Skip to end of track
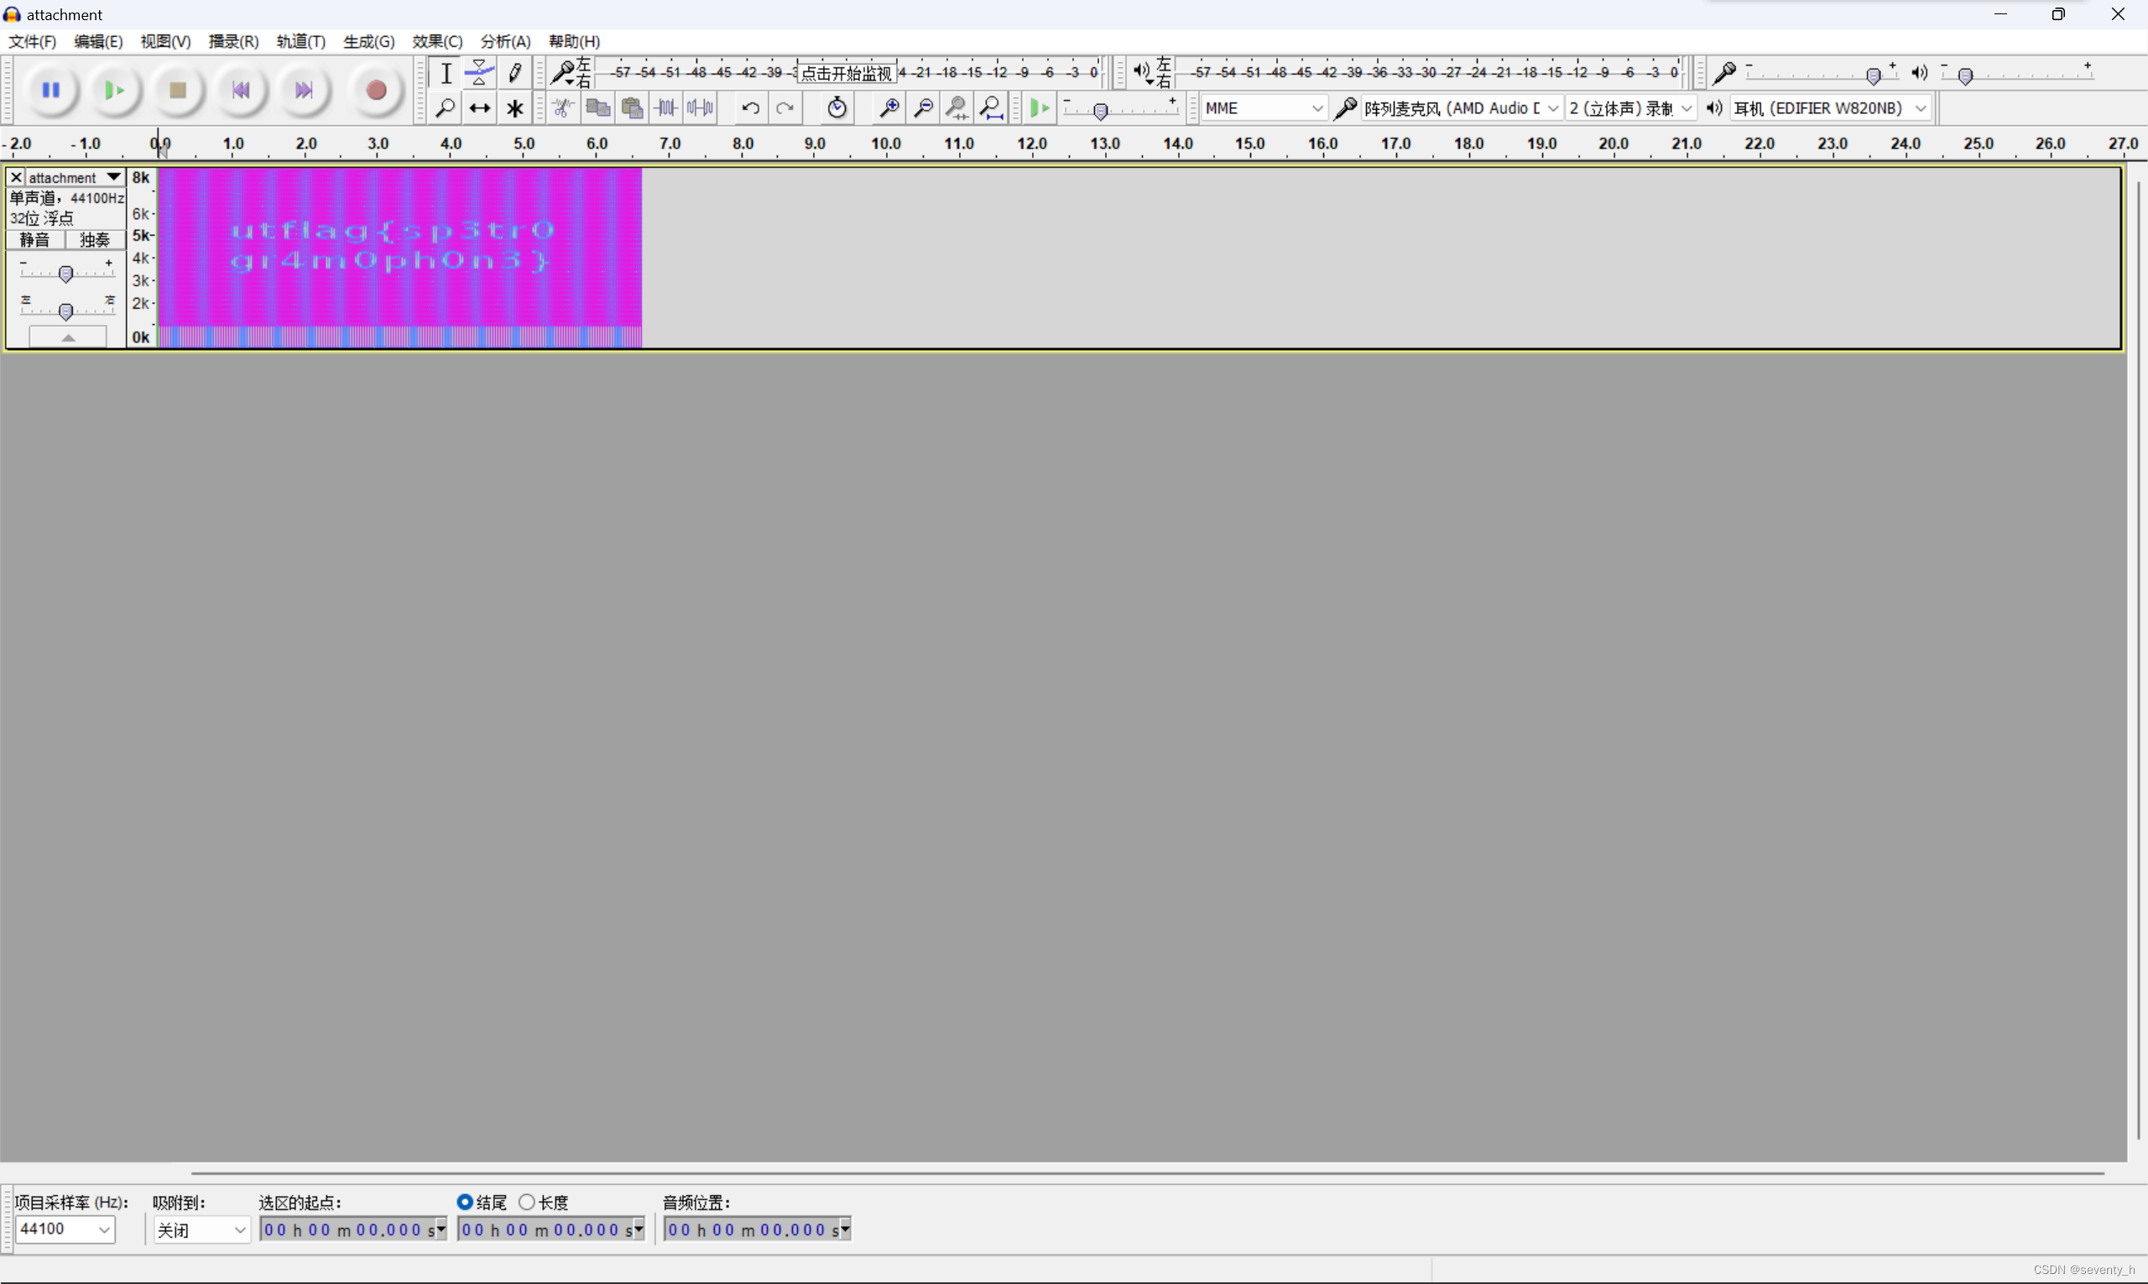Viewport: 2148px width, 1284px height. pyautogui.click(x=304, y=90)
